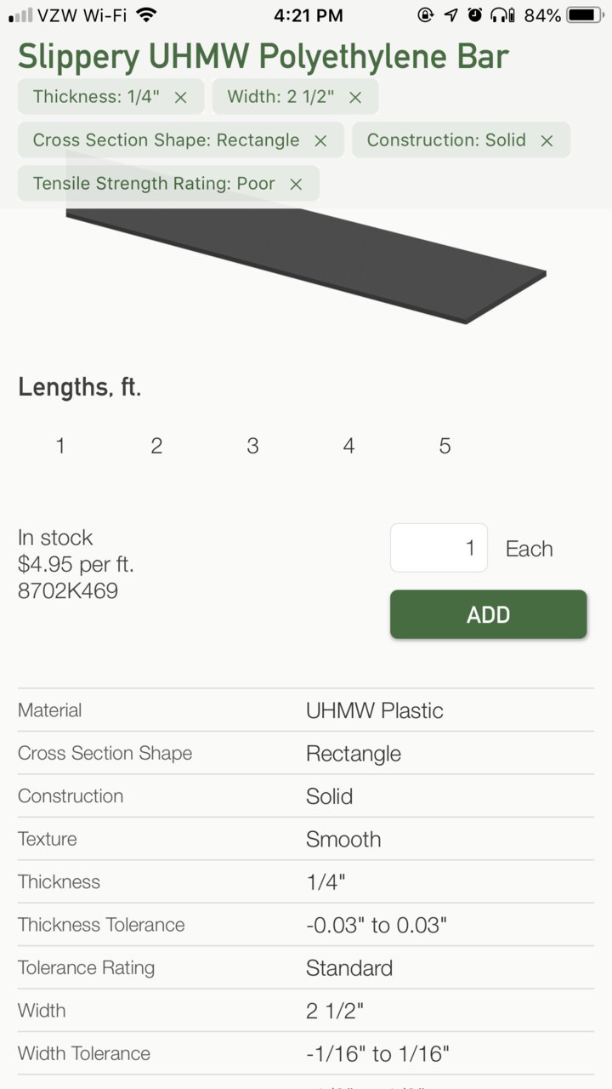612x1089 pixels.
Task: Remove the Construction Solid filter
Action: tap(547, 140)
